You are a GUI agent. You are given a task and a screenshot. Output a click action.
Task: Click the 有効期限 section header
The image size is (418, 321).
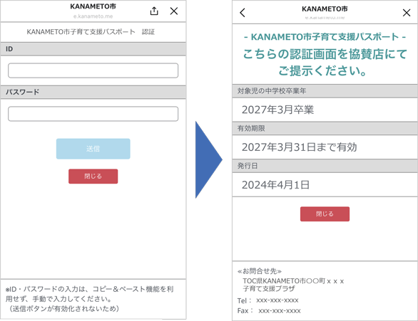pyautogui.click(x=325, y=128)
